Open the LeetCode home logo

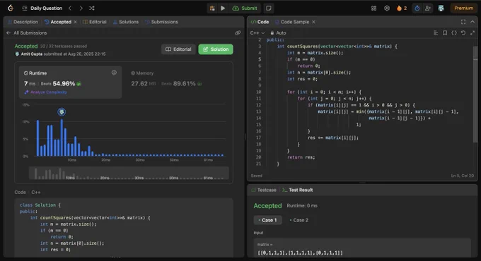[11, 8]
